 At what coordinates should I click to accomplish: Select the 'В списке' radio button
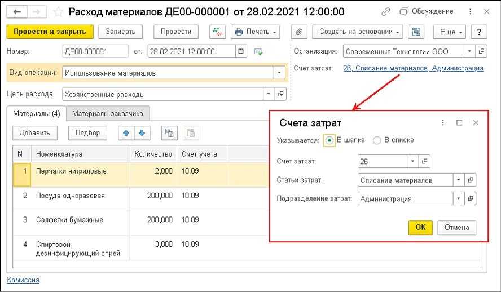pyautogui.click(x=377, y=140)
